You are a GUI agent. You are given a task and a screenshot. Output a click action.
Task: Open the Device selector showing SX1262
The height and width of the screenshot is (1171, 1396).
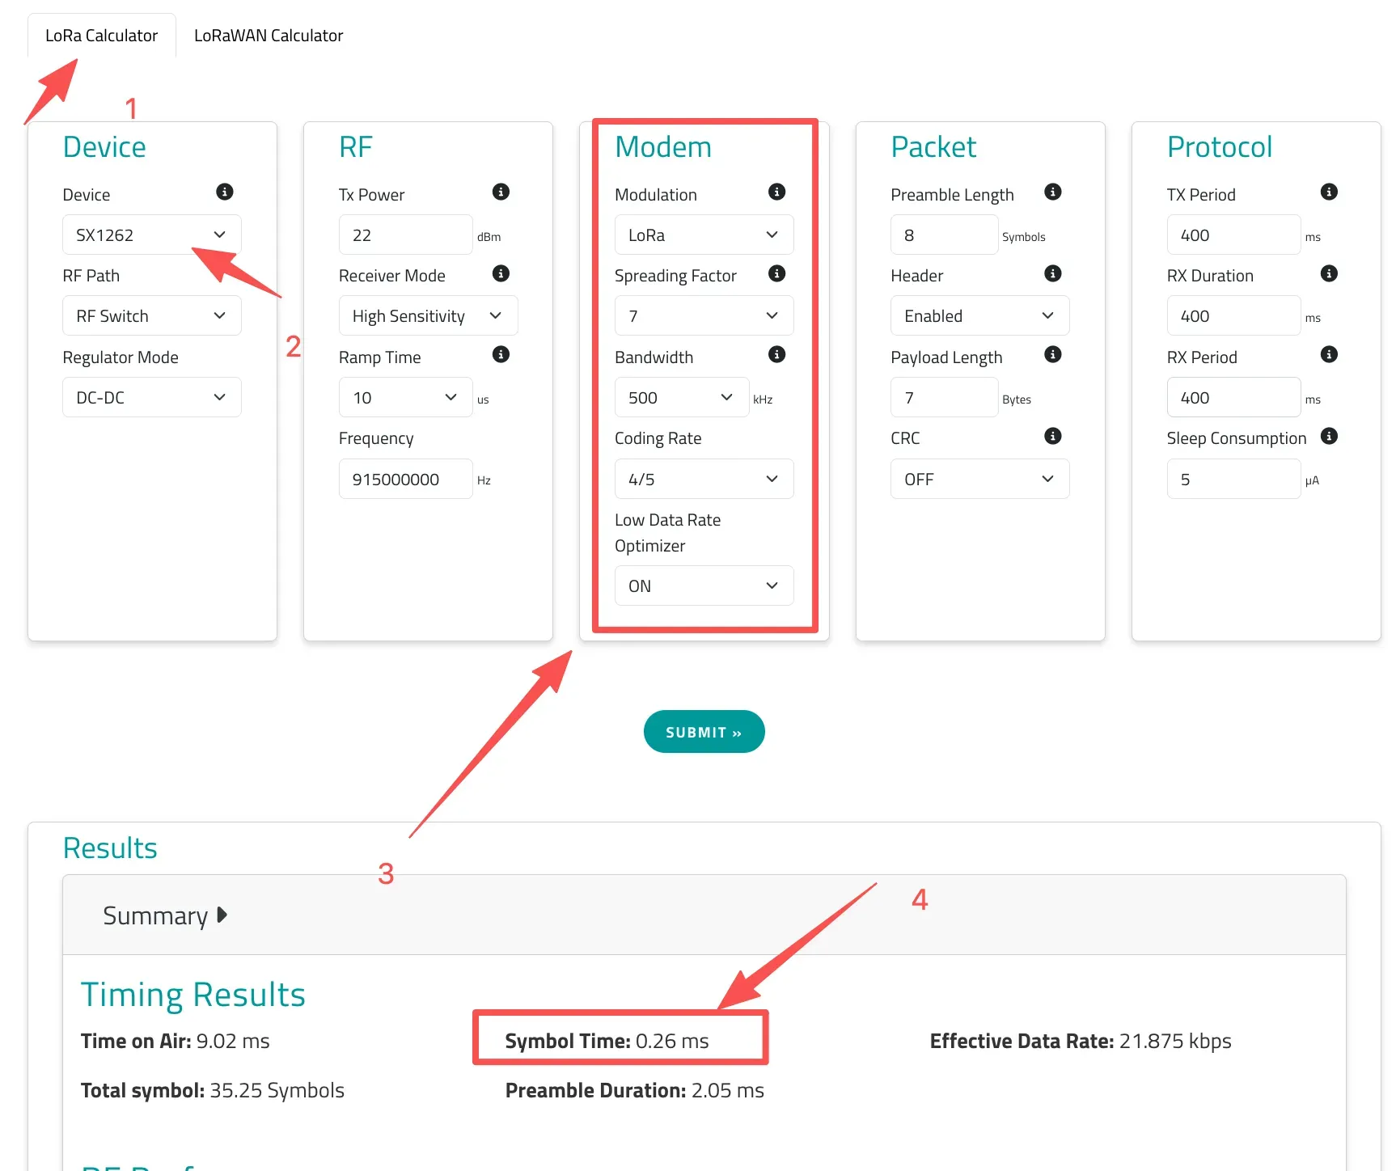(x=151, y=234)
